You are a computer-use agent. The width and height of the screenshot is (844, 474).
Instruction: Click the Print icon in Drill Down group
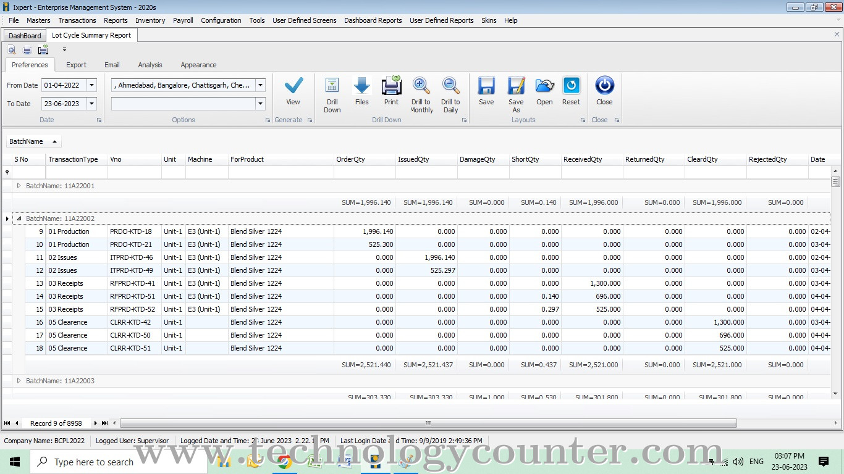[x=391, y=85]
